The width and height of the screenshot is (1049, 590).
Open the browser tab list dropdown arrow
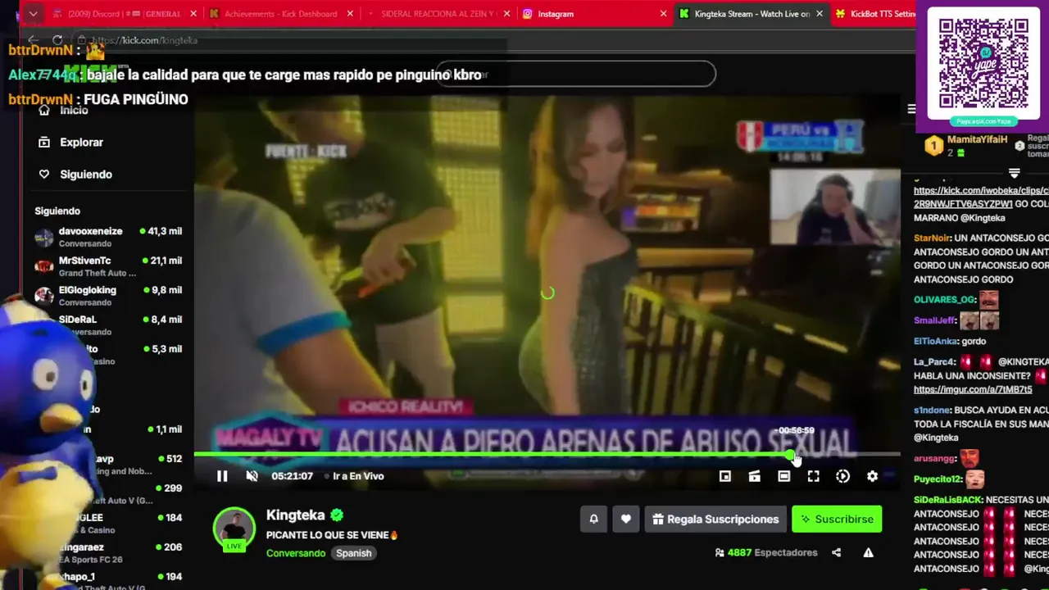[x=33, y=14]
